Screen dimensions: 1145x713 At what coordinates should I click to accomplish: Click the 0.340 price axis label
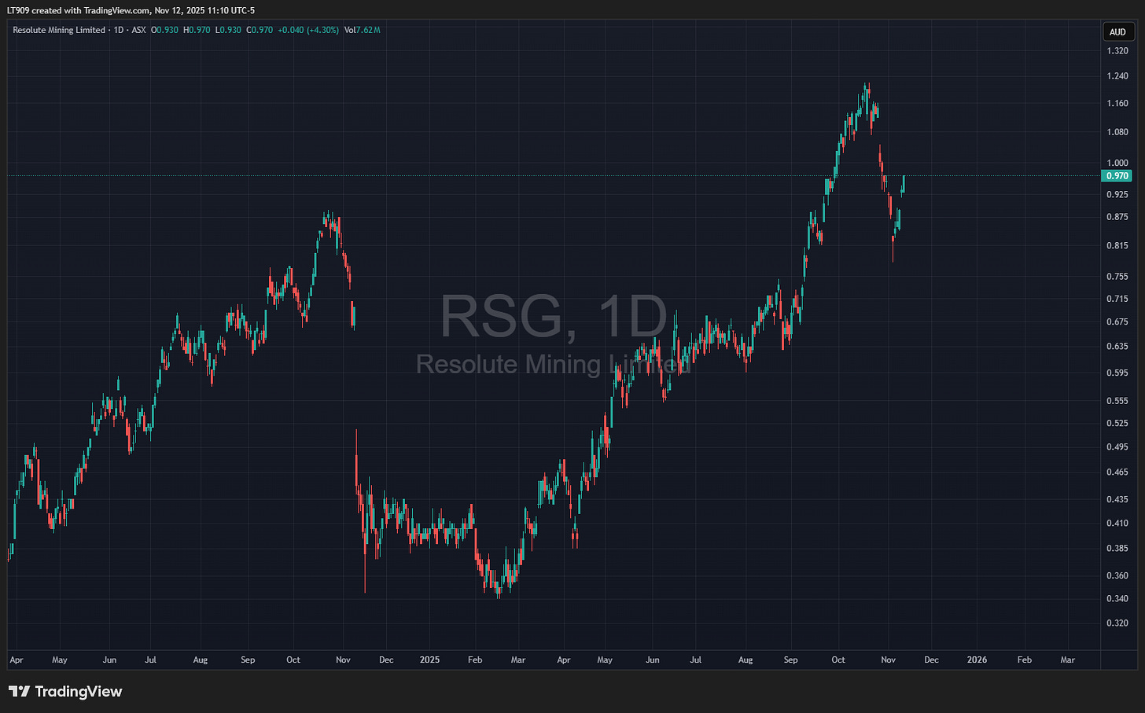click(1117, 598)
